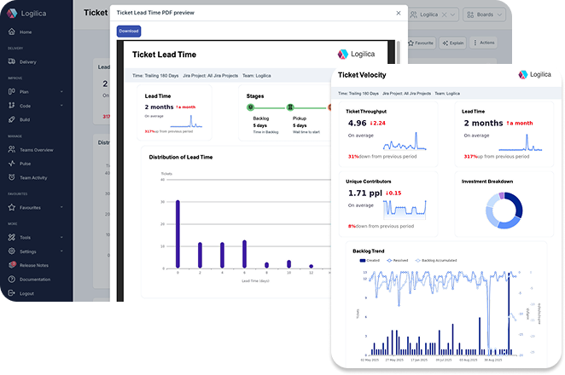Open the Delivery sidebar item
Image resolution: width=565 pixels, height=375 pixels.
pyautogui.click(x=27, y=62)
